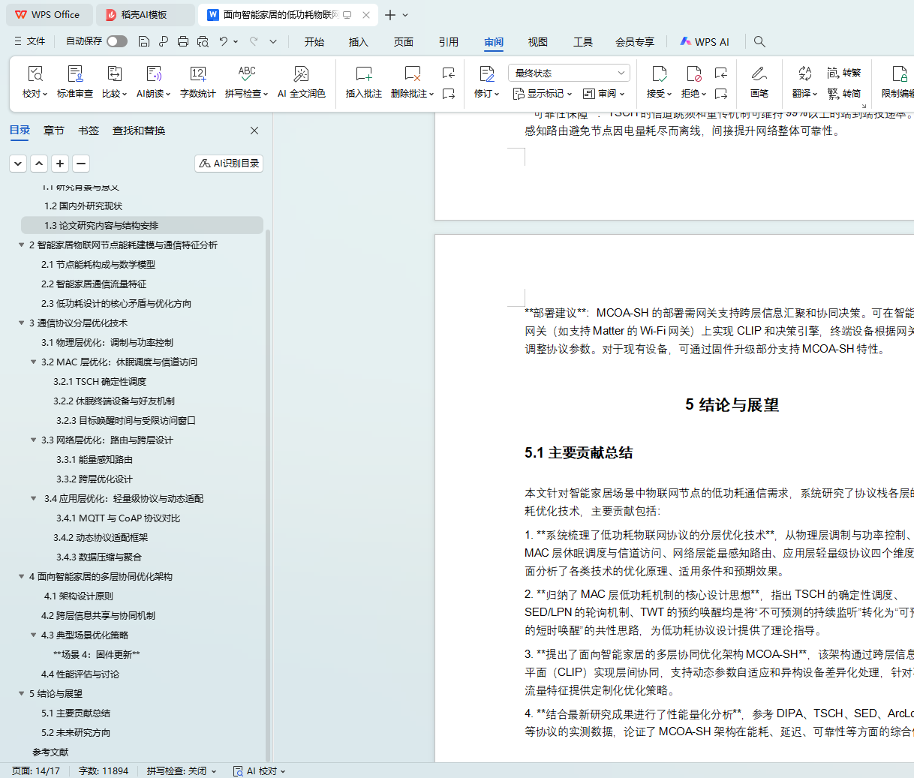The width and height of the screenshot is (914, 778).
Task: Click the print icon in quick access bar
Action: pos(183,42)
